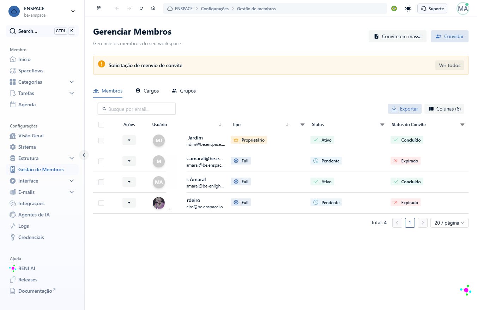Screen dimensions: 477x310
Task: Check the row with the photo avatar
Action: pyautogui.click(x=101, y=203)
